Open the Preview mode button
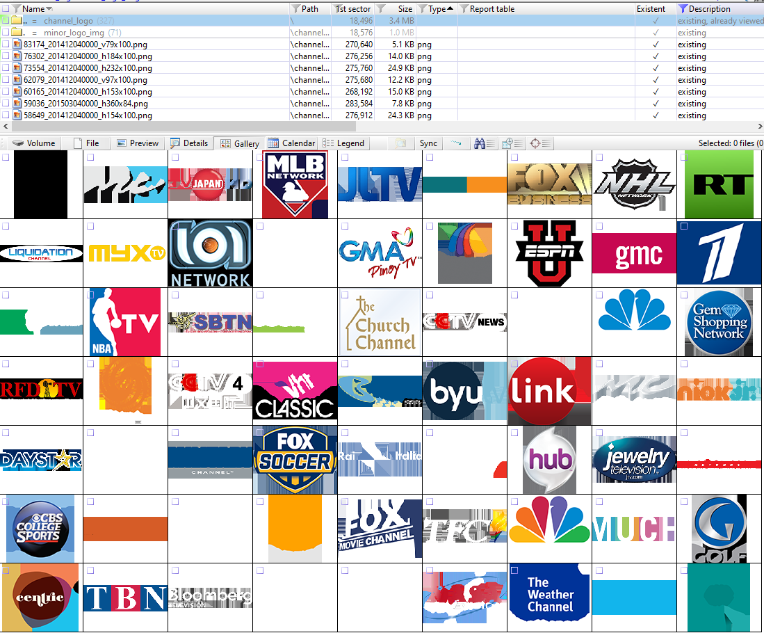764x633 pixels. point(138,143)
